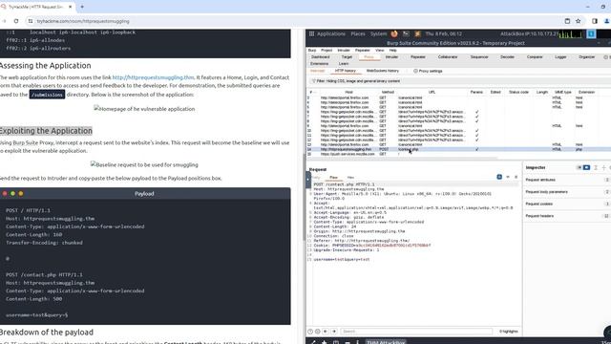Go to previous search match arrow
Image resolution: width=611 pixels, height=344 pixels.
point(326,332)
